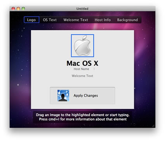
Task: Click the Welcome Text placeholder
Action: (82, 76)
